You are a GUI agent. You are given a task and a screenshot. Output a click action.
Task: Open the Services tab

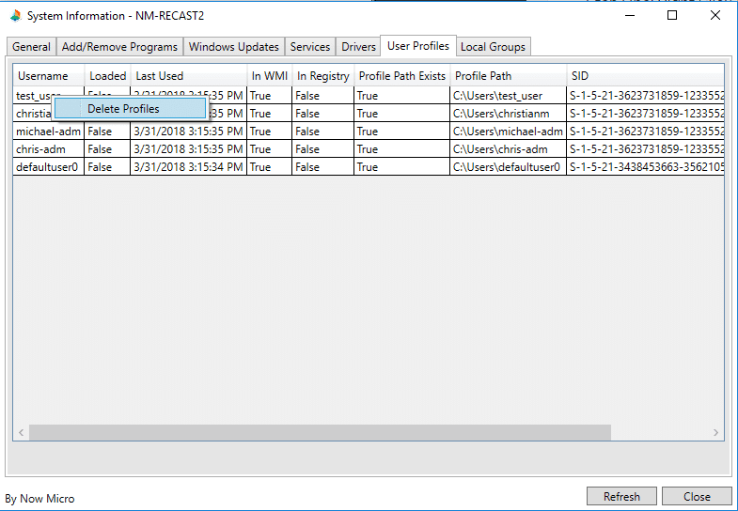coord(310,47)
